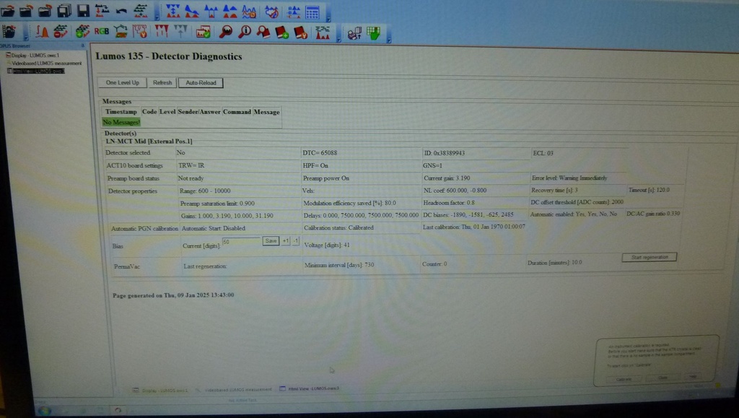Image resolution: width=739 pixels, height=418 pixels.
Task: Click the Lumos 135 - Detector Diagnostics heading
Action: click(x=169, y=56)
